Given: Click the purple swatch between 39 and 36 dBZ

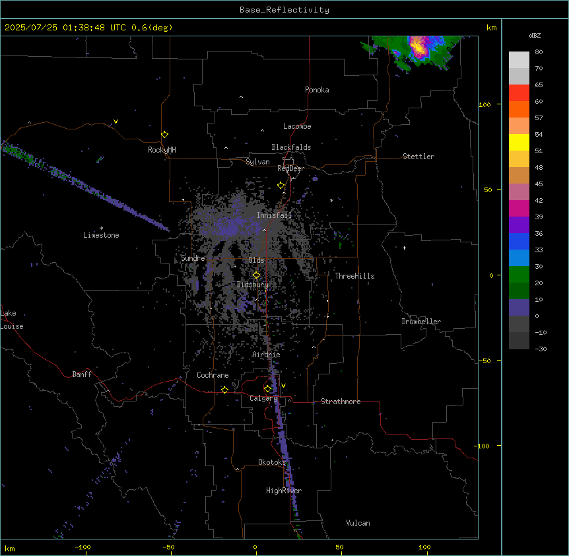Looking at the screenshot, I should [519, 225].
